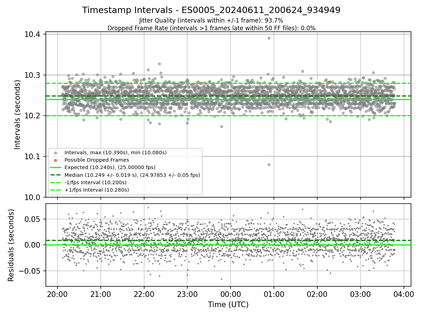Click the 'Residuals (seconds)' y-axis label
423x317 pixels.
click(11, 245)
